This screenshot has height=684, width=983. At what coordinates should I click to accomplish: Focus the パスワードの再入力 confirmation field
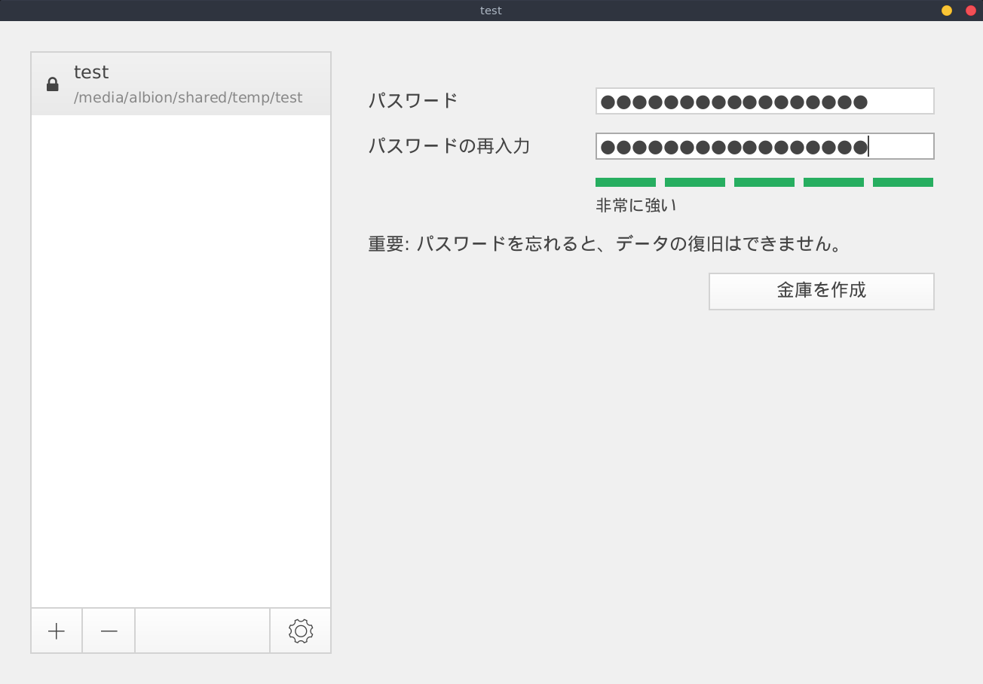pyautogui.click(x=764, y=146)
